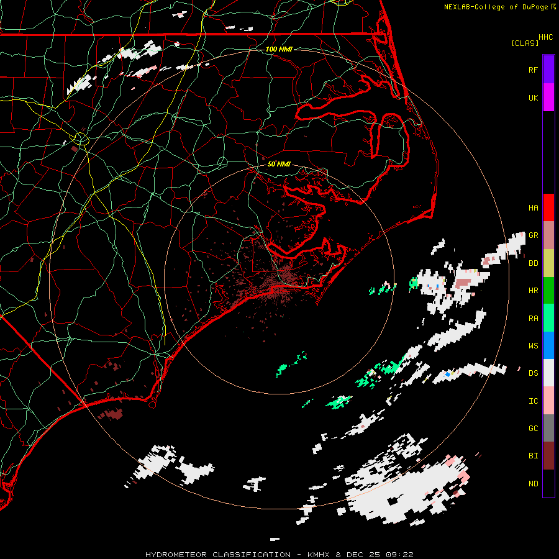Click the HHC product code text
The width and height of the screenshot is (559, 559).
tap(545, 37)
